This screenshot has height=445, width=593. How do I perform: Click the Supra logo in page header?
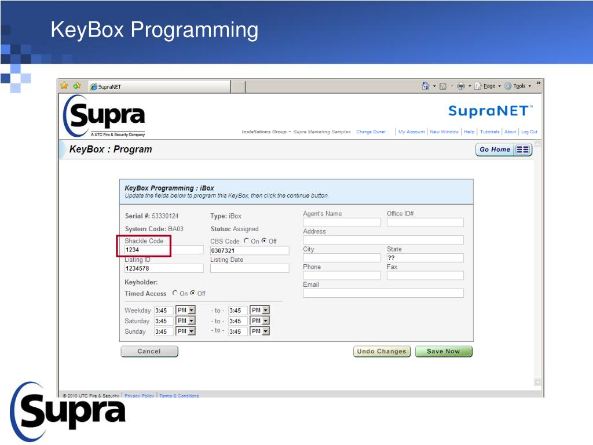point(104,116)
